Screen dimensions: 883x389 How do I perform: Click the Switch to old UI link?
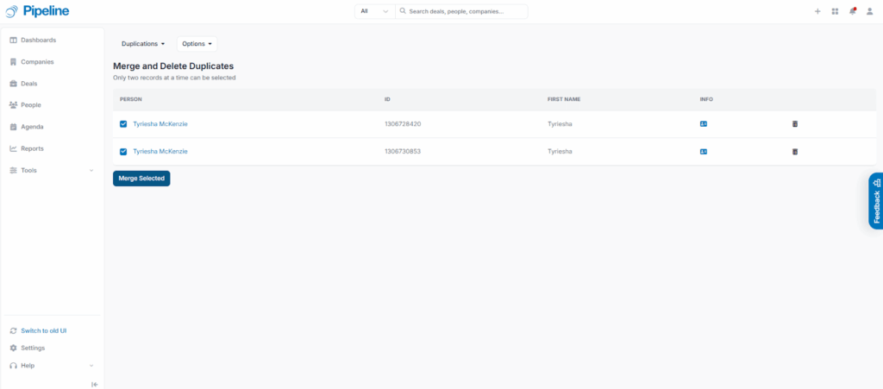(x=43, y=330)
